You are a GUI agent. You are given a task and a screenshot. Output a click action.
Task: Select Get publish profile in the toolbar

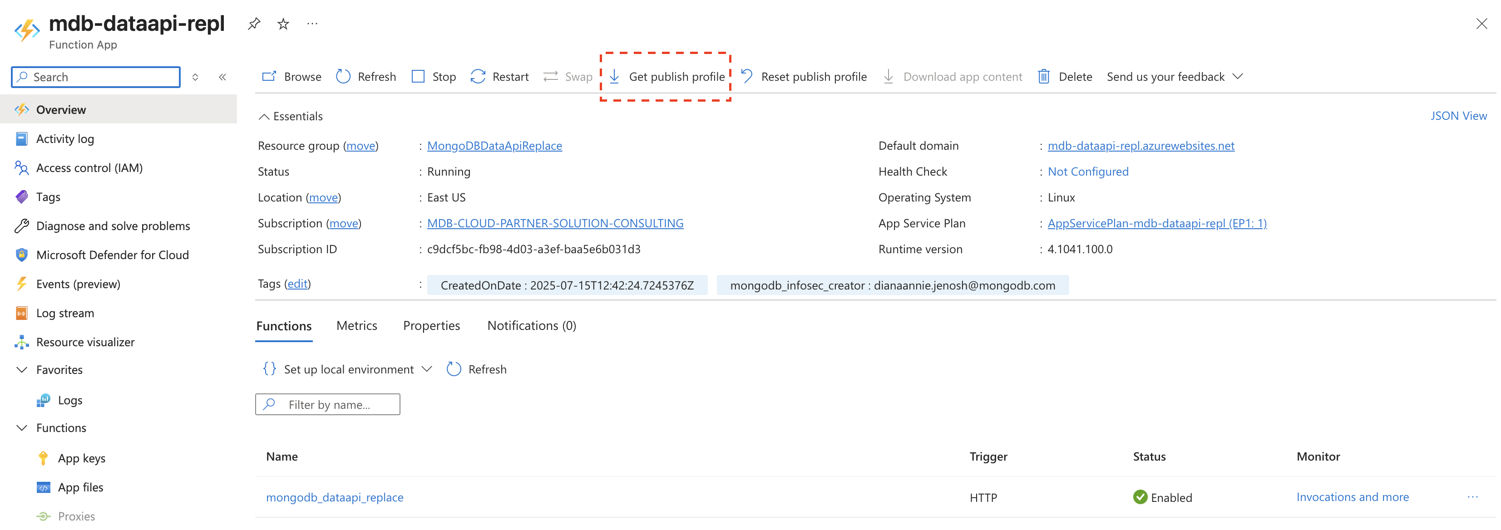point(666,76)
